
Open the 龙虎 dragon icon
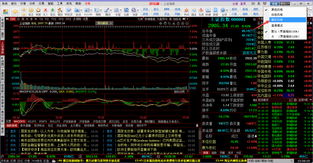[x=201, y=10]
